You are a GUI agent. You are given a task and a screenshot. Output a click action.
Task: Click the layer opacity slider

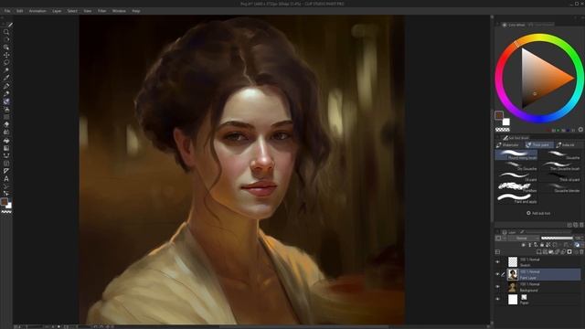[557, 238]
